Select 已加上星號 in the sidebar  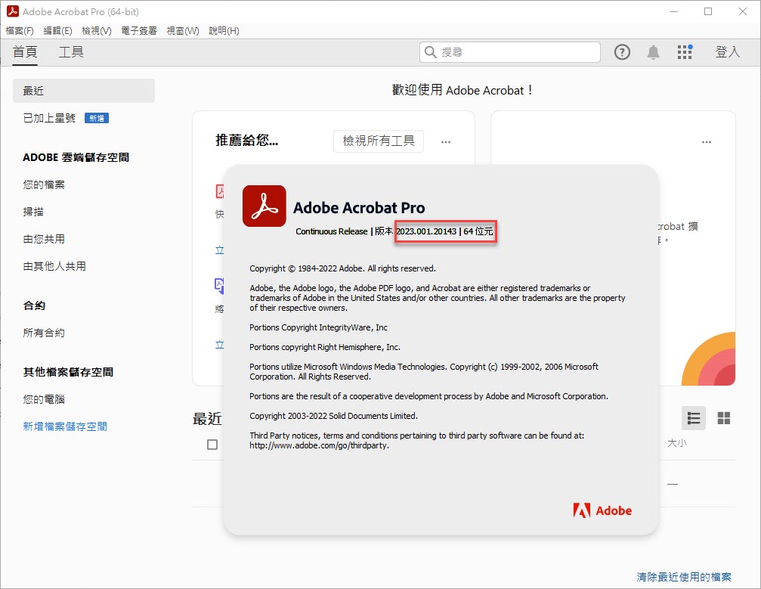49,118
